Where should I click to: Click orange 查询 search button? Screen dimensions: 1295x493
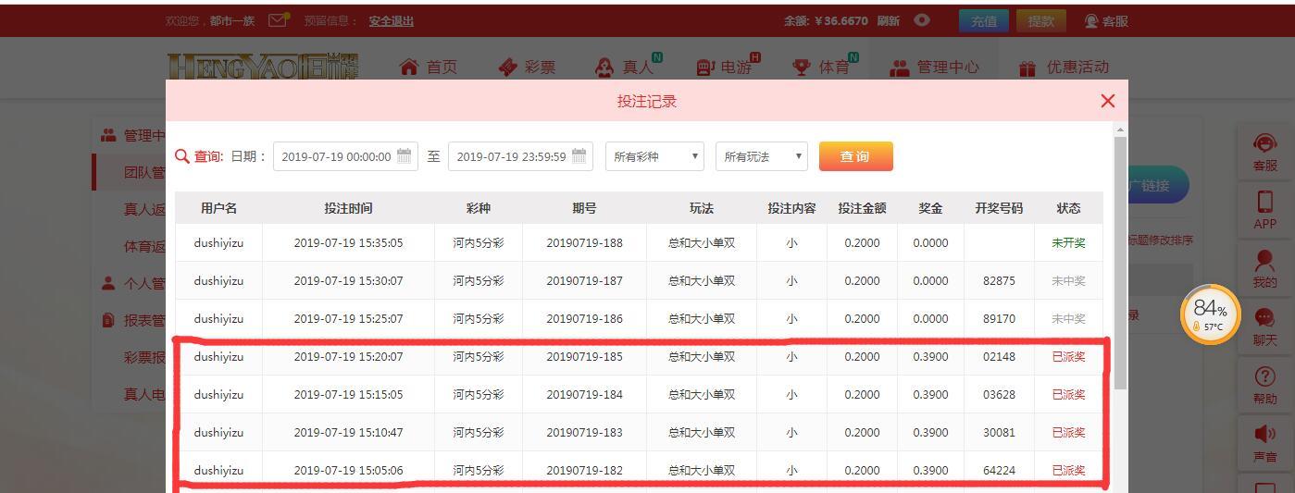[856, 156]
